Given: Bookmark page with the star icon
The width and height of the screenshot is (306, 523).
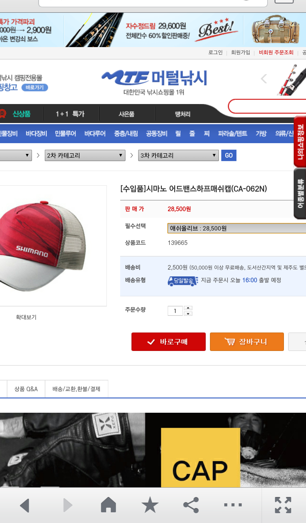Looking at the screenshot, I should [x=150, y=505].
